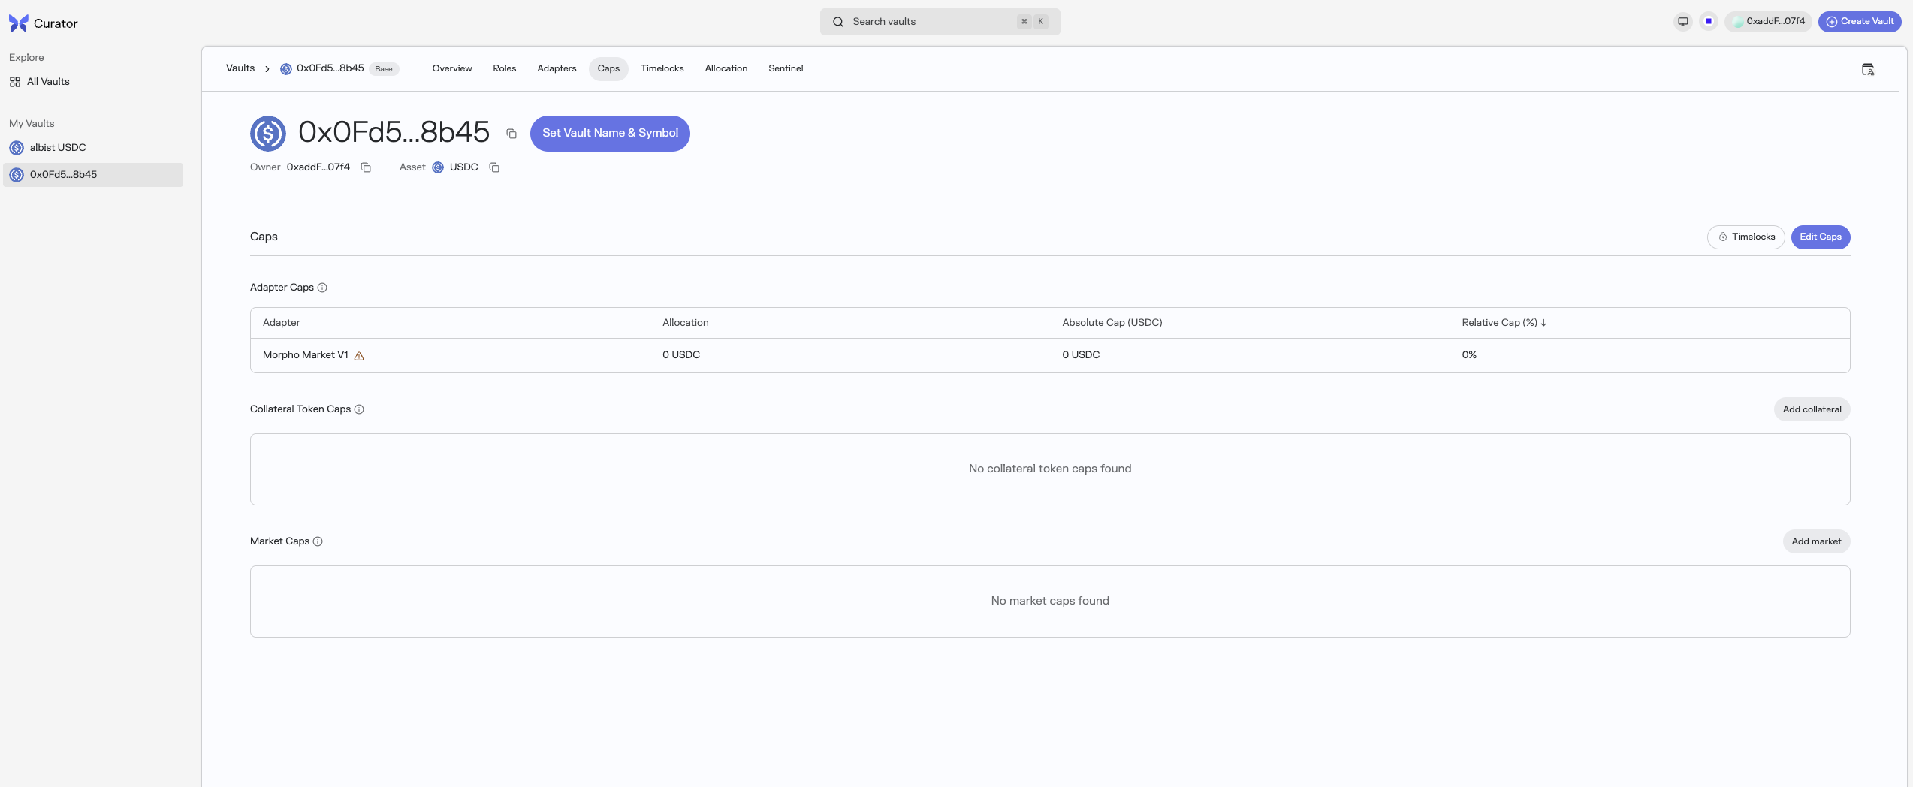
Task: Click Set Vault Name & Symbol button
Action: point(610,134)
